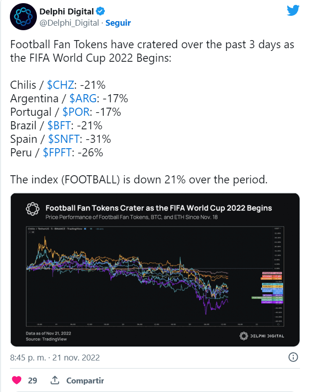Open the $BFT cashtag link

point(59,126)
